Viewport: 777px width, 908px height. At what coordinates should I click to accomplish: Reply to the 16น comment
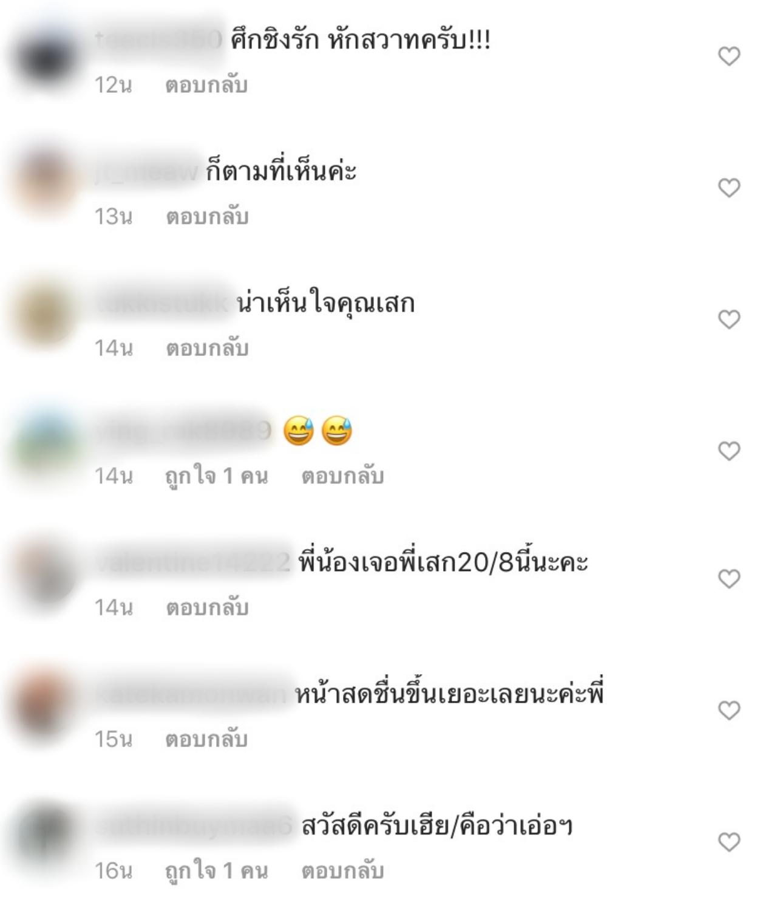(342, 870)
